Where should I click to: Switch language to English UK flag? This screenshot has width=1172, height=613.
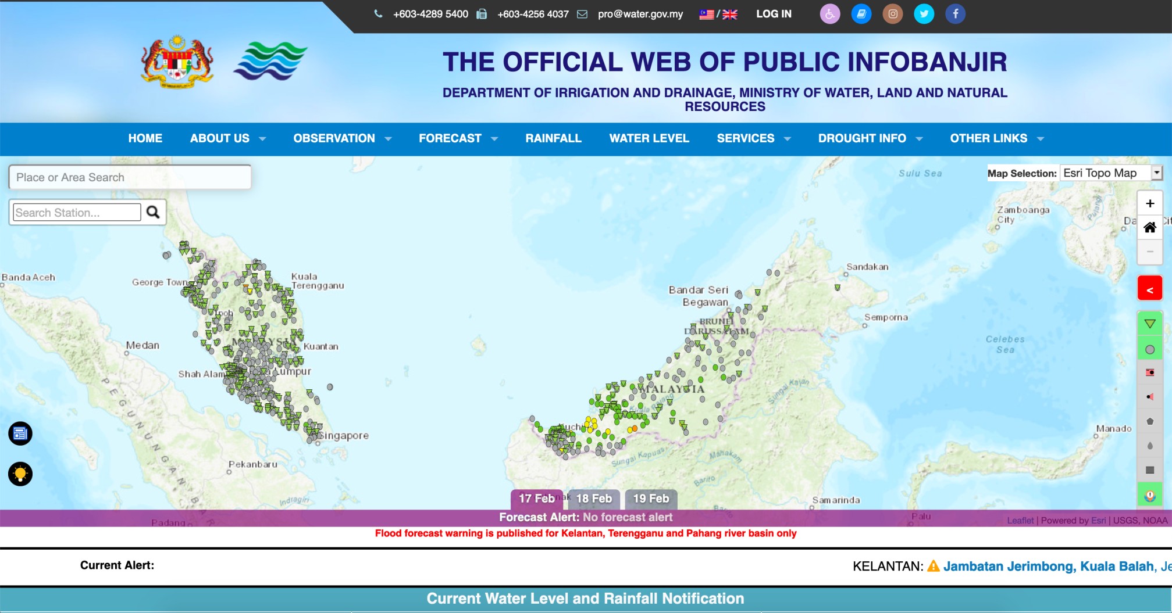point(730,15)
